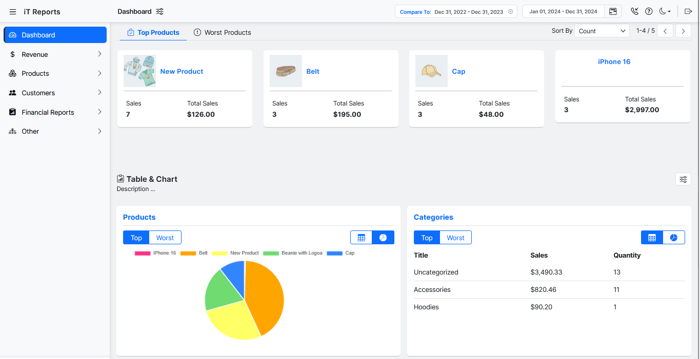Open the date range calendar icon

pyautogui.click(x=613, y=12)
